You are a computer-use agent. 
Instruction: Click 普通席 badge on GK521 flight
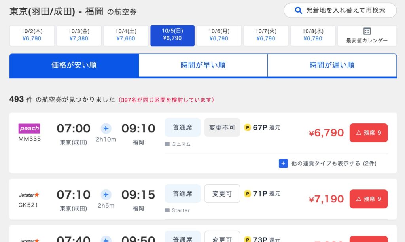coord(182,193)
